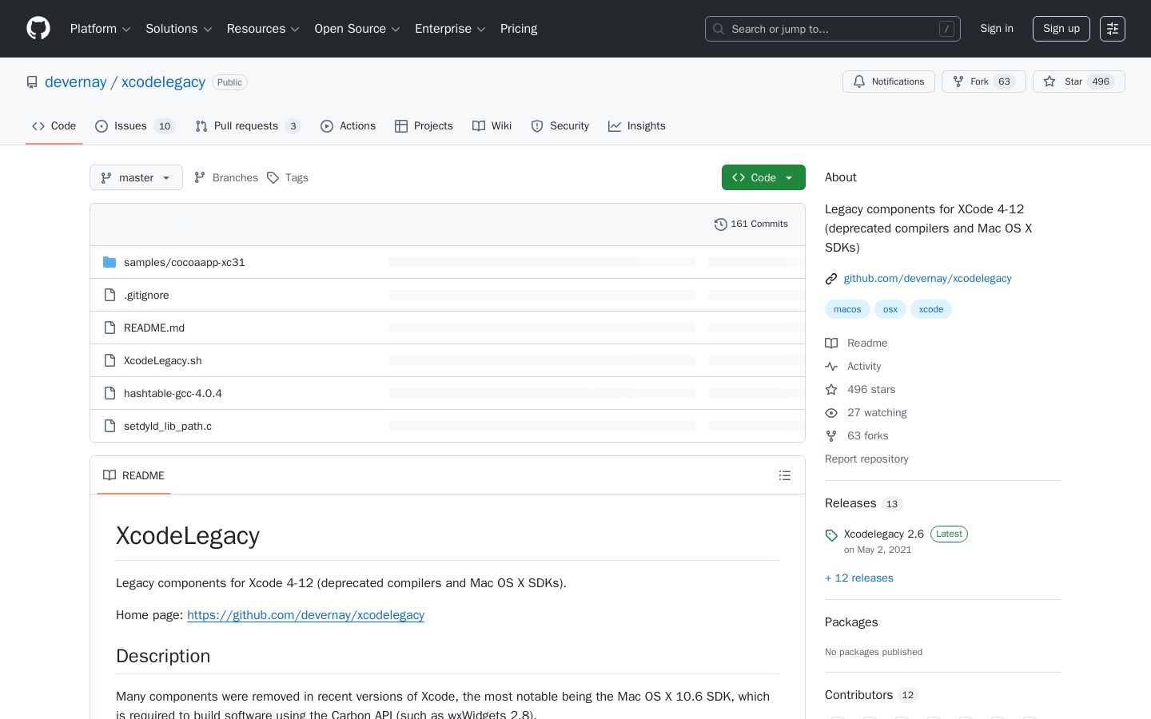The image size is (1151, 719).
Task: Open the Packages heading link
Action: [x=851, y=622]
